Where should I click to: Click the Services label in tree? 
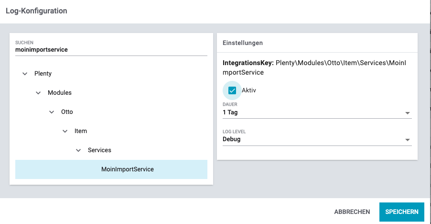99,150
